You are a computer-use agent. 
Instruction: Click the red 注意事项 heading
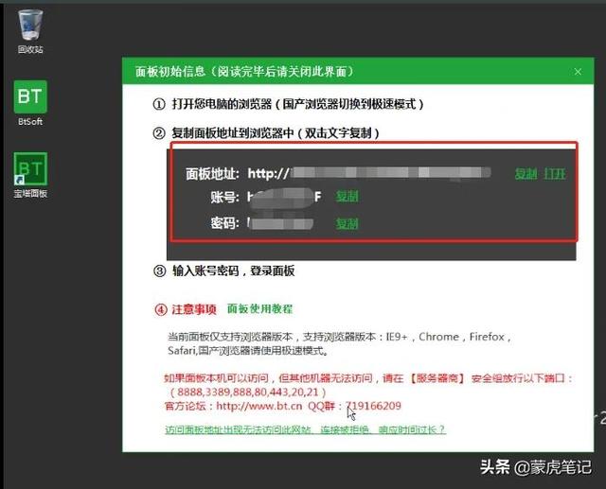pos(194,309)
